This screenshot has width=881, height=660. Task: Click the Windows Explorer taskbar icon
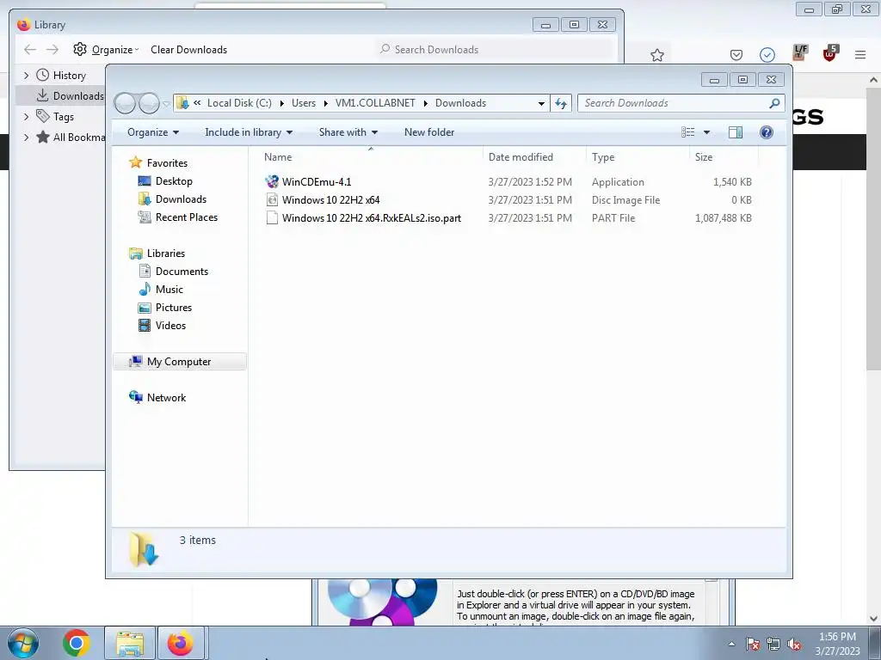pyautogui.click(x=130, y=643)
